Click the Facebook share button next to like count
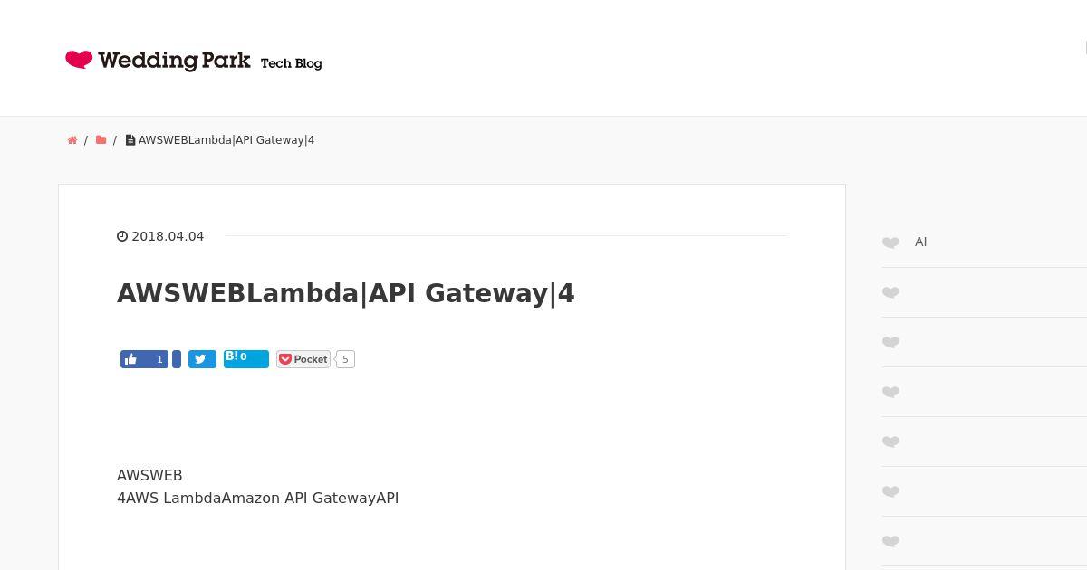Viewport: 1087px width, 570px height. pyautogui.click(x=177, y=359)
